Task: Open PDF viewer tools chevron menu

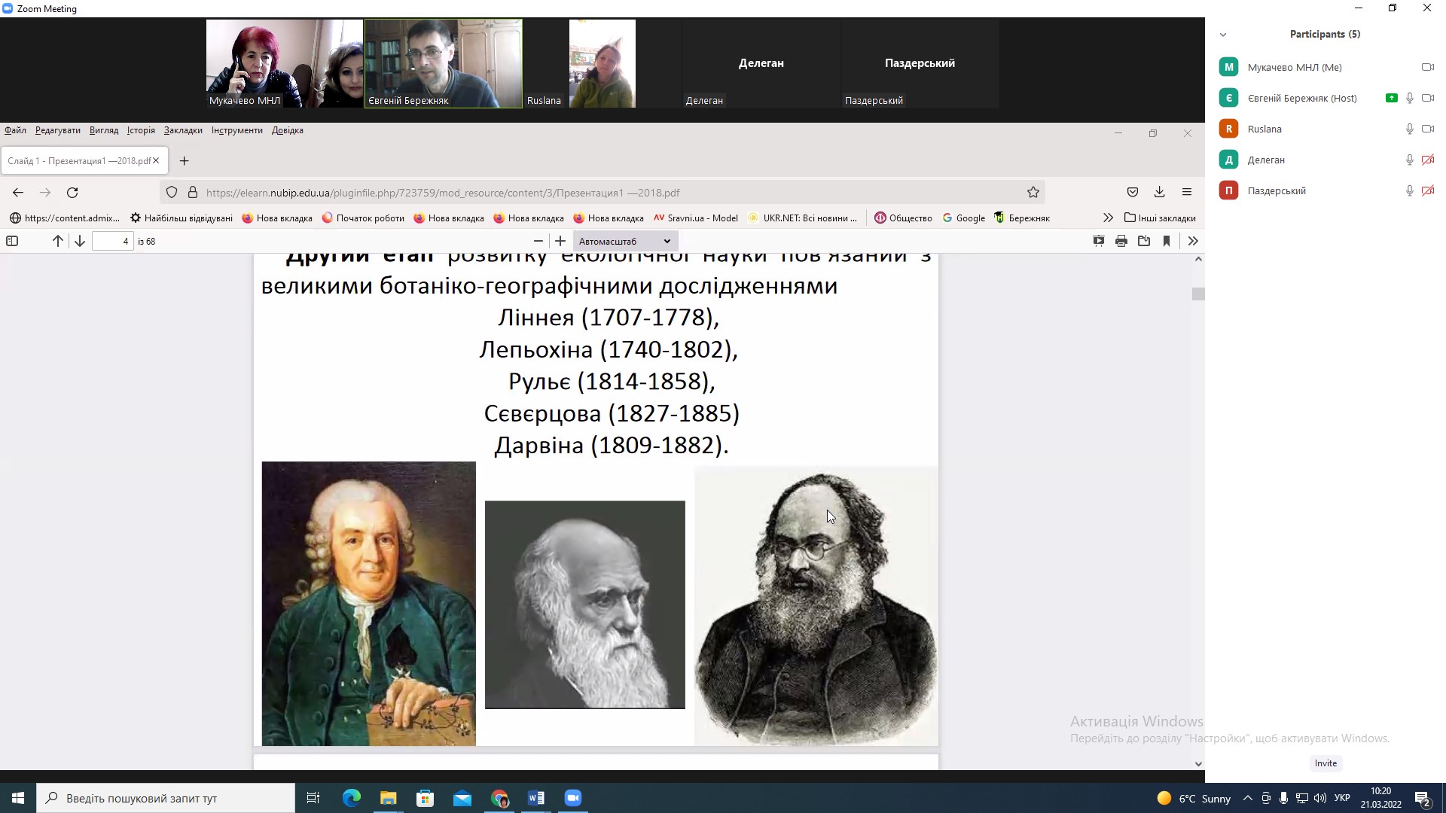Action: click(x=1193, y=241)
